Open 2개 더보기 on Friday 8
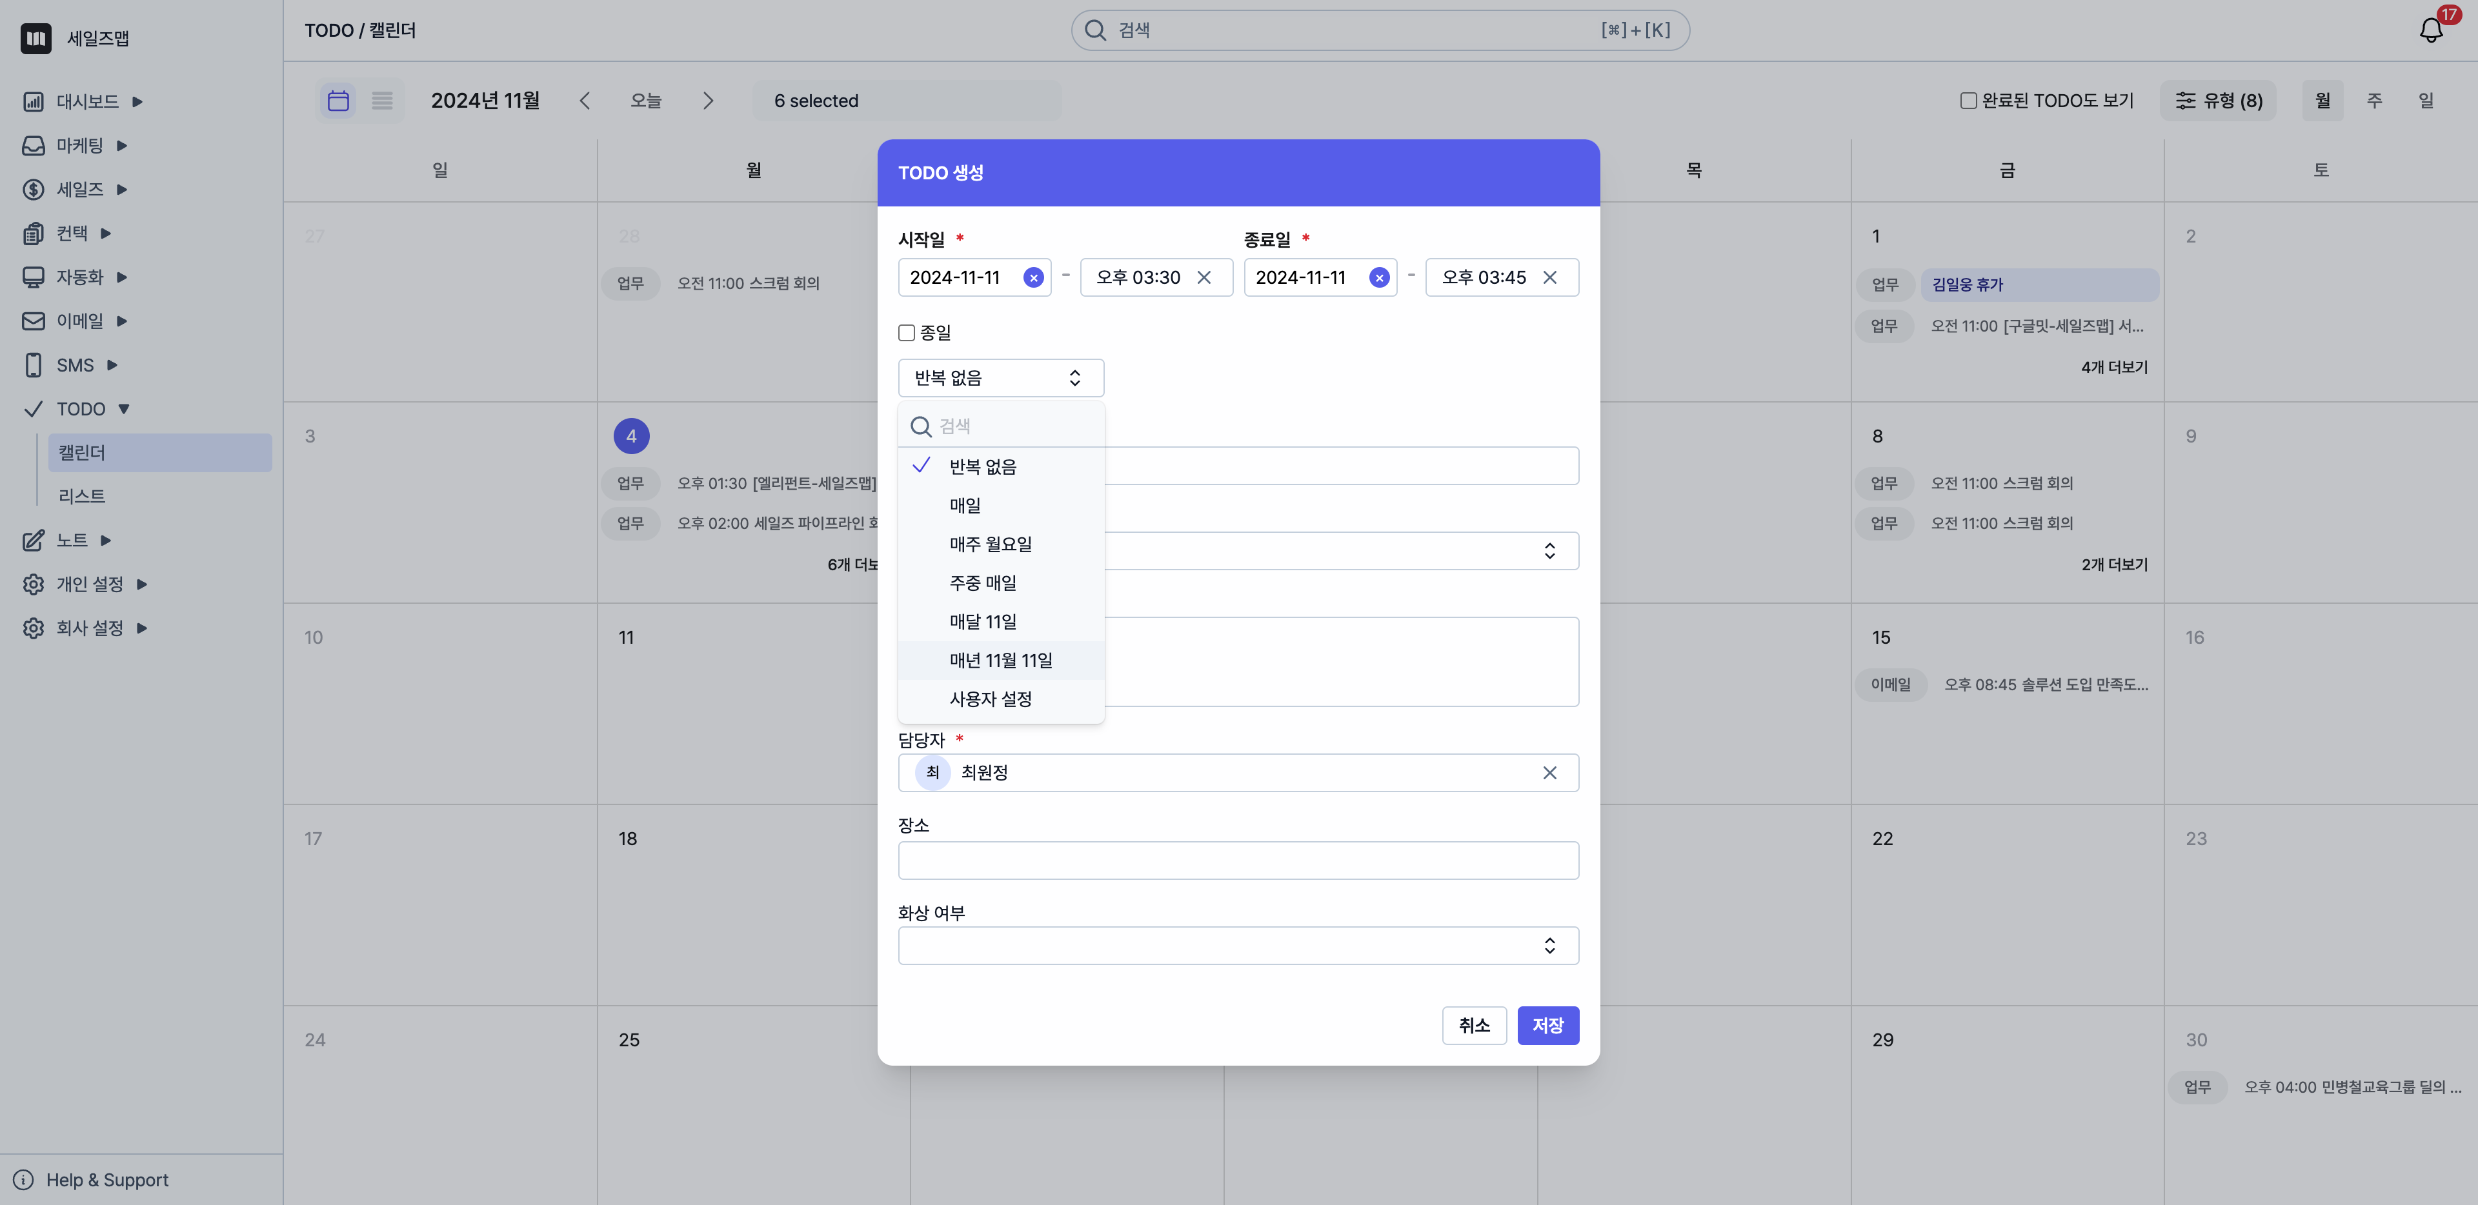Viewport: 2478px width, 1205px height. [x=2115, y=564]
